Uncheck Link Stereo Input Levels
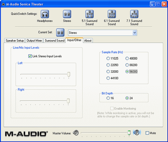168x142 pixels. (30, 56)
